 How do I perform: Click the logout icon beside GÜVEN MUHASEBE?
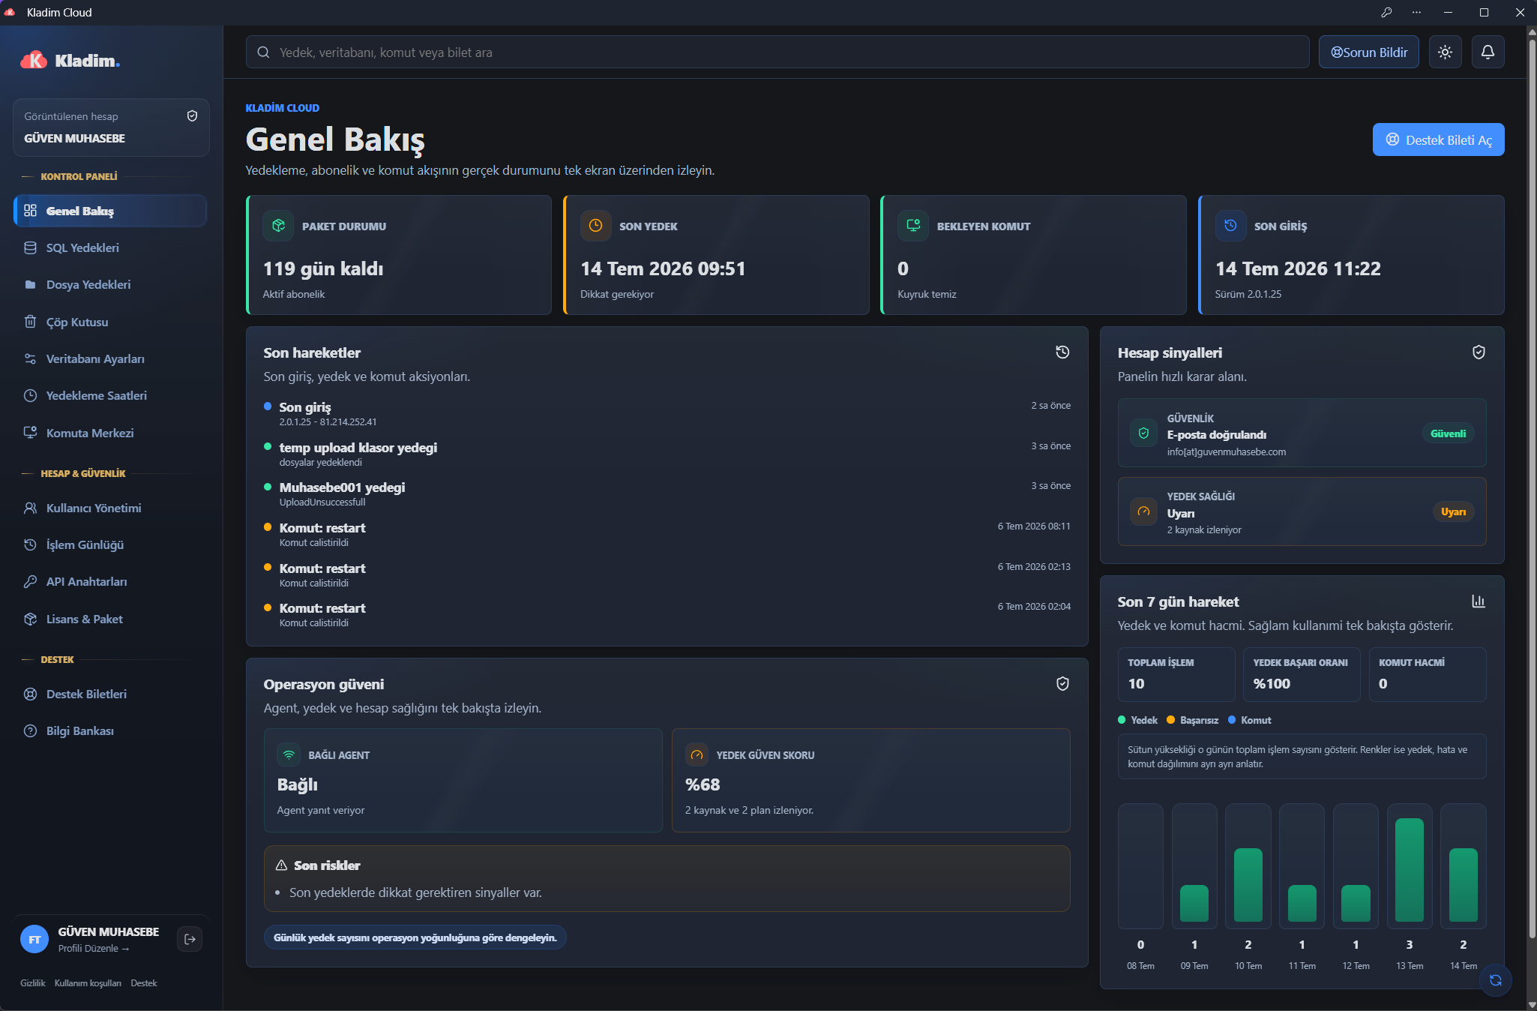[x=190, y=939]
